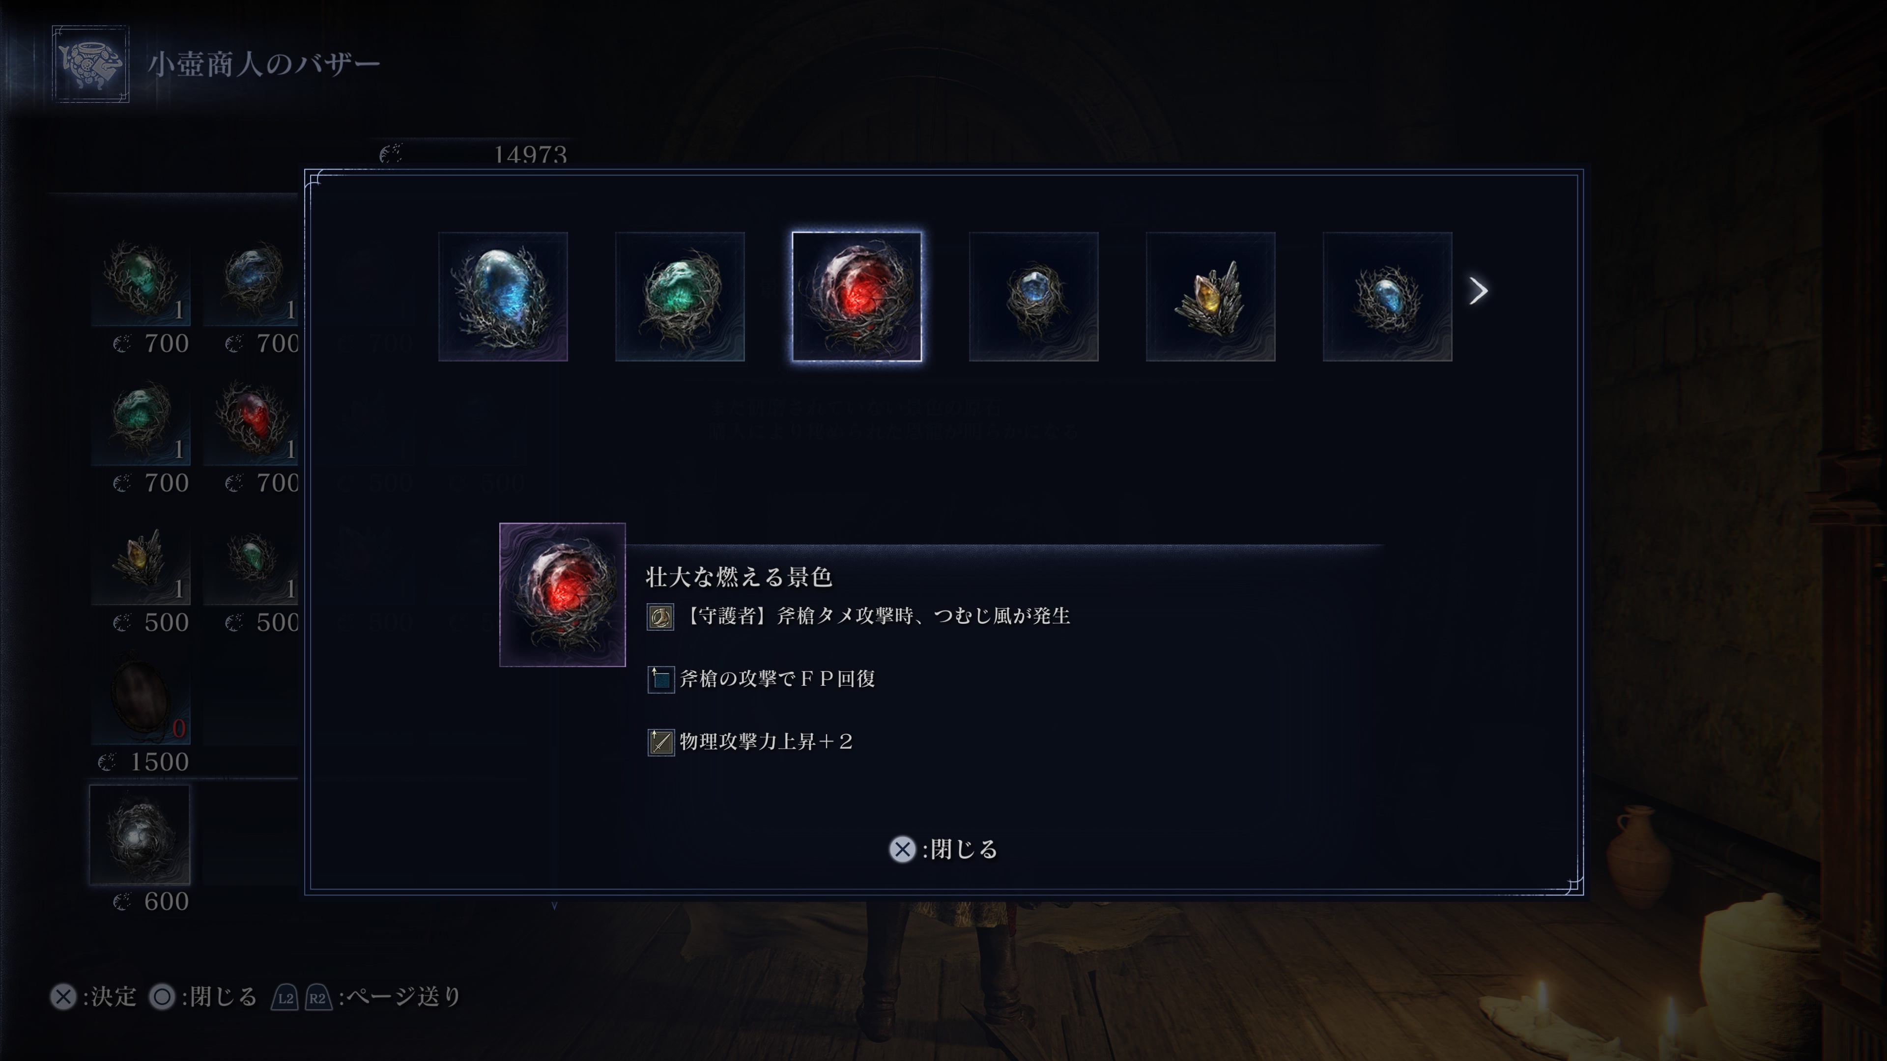Select the gray relic priced 600
The height and width of the screenshot is (1061, 1887).
140,835
